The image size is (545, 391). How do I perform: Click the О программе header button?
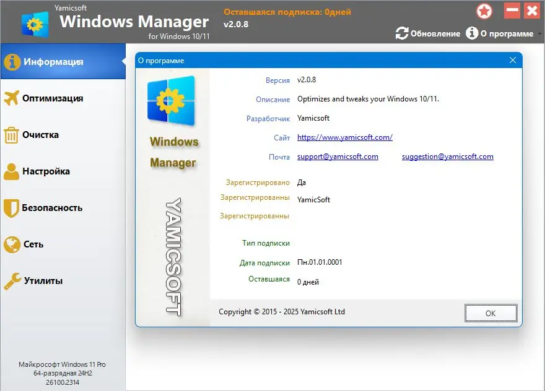499,33
